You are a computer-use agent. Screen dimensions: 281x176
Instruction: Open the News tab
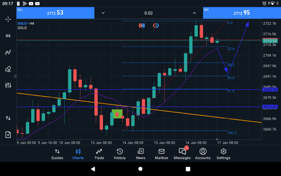[x=140, y=154]
